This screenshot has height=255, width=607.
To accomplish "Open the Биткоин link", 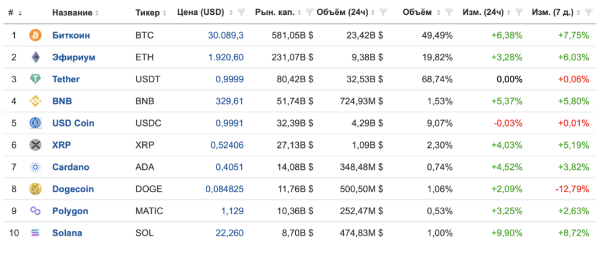I will pyautogui.click(x=71, y=35).
